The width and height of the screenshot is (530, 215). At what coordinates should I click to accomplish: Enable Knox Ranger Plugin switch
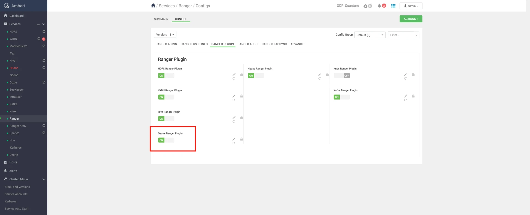click(342, 76)
